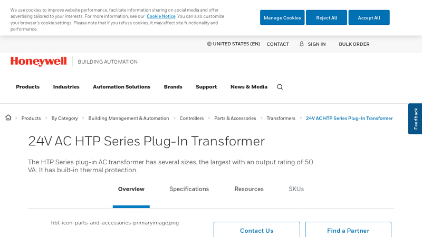The height and width of the screenshot is (237, 422).
Task: Click the Contact Us button
Action: pos(257,230)
